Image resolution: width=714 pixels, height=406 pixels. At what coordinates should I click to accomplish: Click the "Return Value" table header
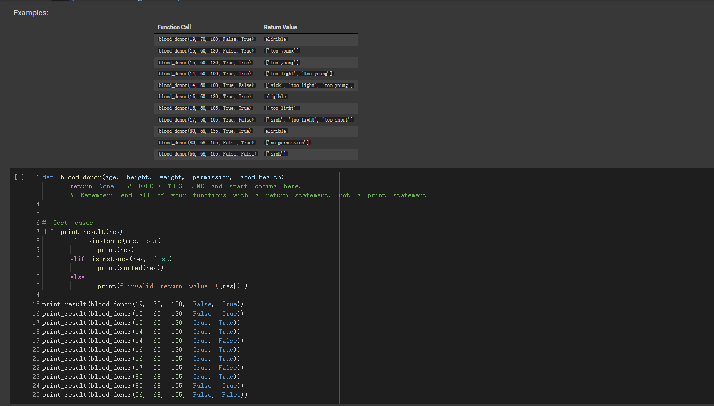coord(280,27)
